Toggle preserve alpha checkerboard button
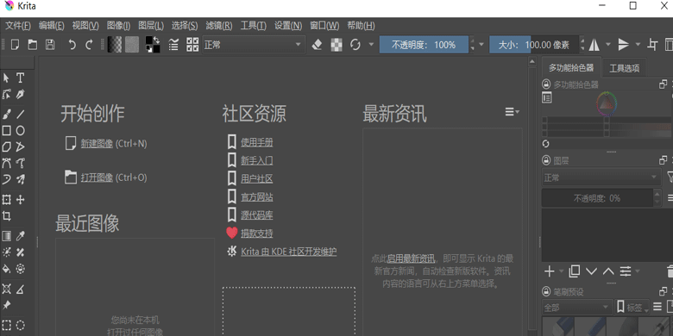This screenshot has width=673, height=336. coord(336,45)
